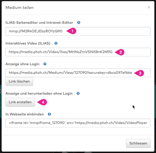The height and width of the screenshot is (153, 156).
Task: Focus the media.phzh.ch/Video/Ilias URL field
Action: (78, 52)
